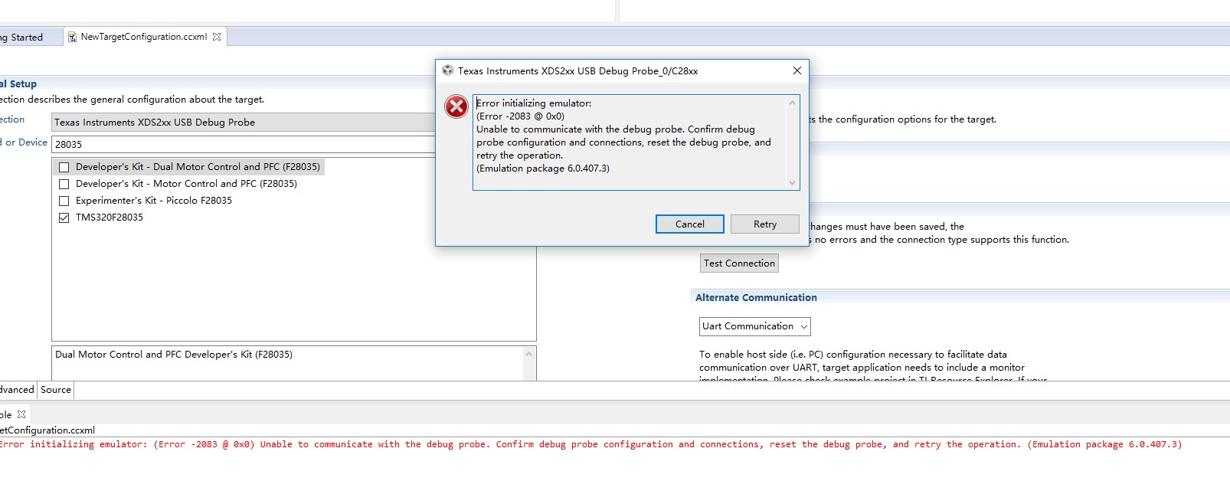The image size is (1230, 494).
Task: Click the NewTargetConfiguration.ccxml file icon
Action: 72,37
